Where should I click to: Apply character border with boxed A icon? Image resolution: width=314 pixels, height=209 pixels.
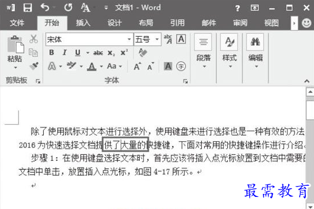[181, 39]
